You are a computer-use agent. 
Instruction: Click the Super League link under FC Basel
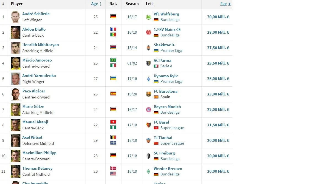point(172,128)
